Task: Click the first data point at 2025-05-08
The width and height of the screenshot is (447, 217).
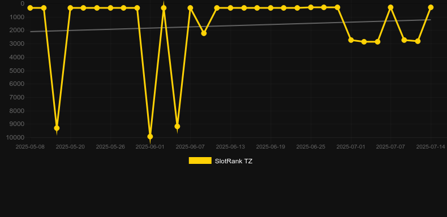Action: (x=30, y=8)
